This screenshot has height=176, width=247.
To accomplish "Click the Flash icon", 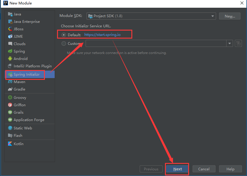I will pyautogui.click(x=10, y=135).
